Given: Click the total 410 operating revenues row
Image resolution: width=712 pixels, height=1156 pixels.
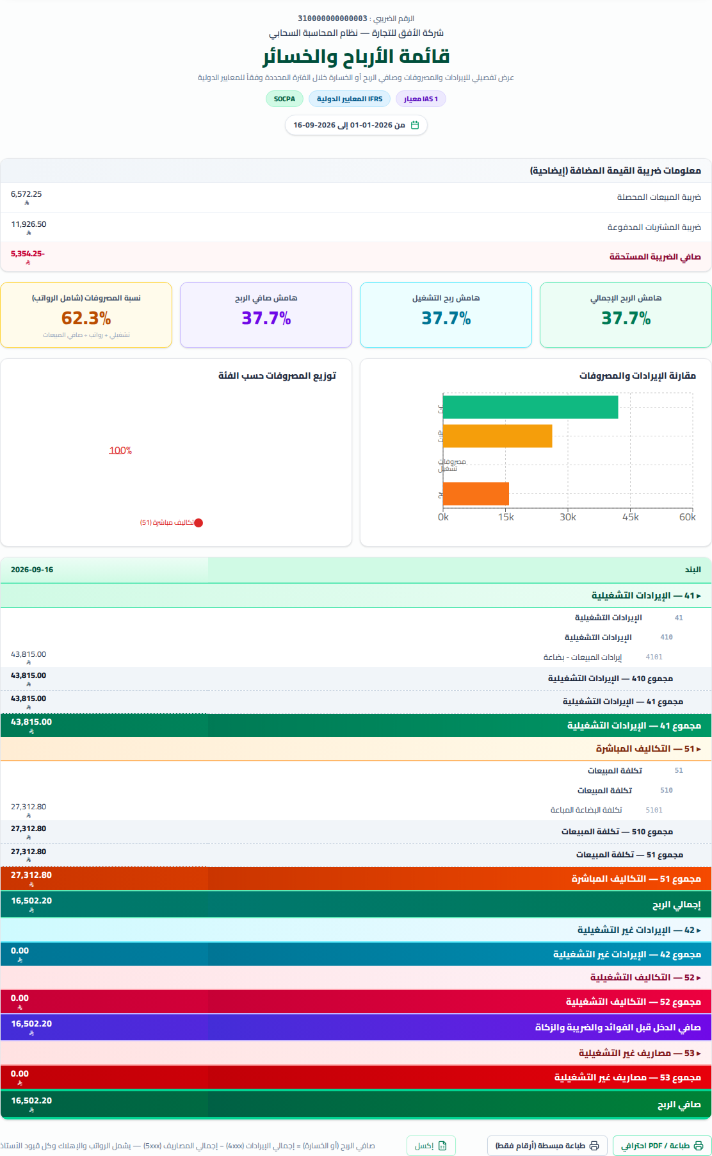Looking at the screenshot, I should pos(356,679).
